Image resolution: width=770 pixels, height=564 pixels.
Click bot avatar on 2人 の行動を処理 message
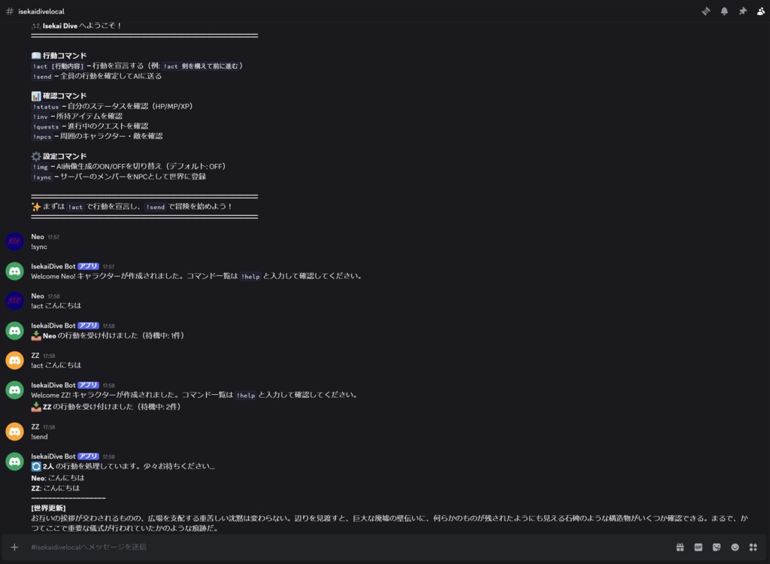tap(15, 461)
